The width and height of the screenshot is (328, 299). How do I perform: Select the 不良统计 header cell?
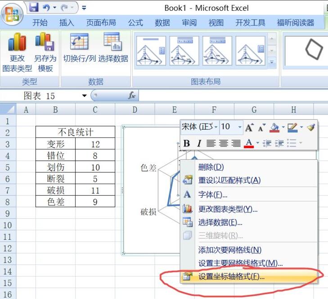tap(75, 132)
